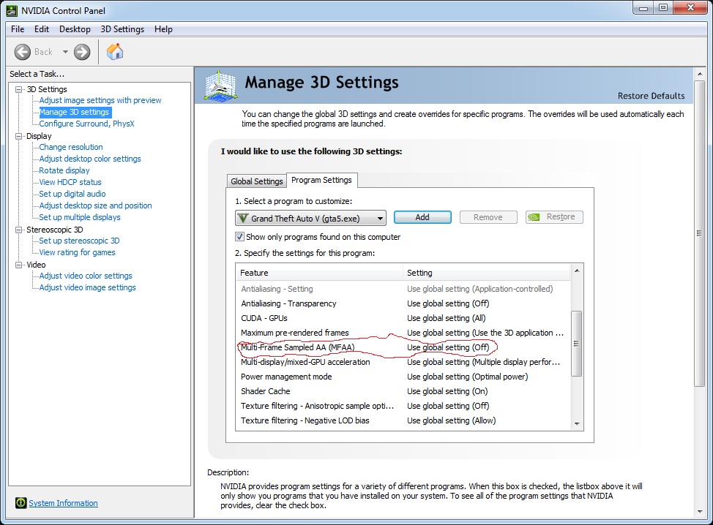
Task: Click main panel scroll up arrow
Action: tap(700, 73)
